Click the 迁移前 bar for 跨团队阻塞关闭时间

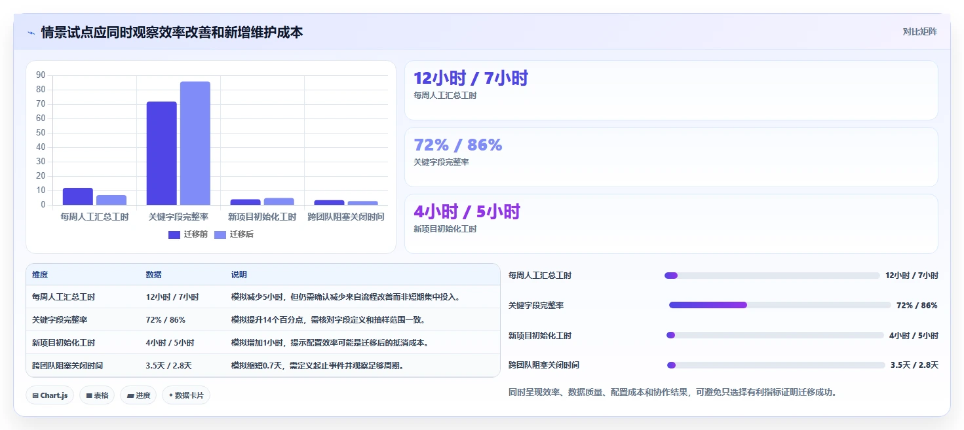[329, 202]
